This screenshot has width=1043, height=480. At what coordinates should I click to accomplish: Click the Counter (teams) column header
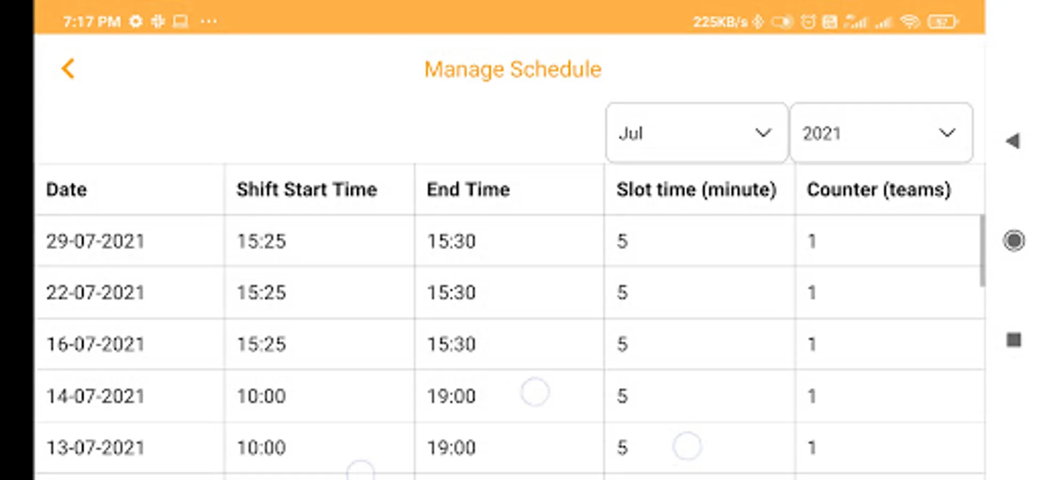tap(879, 189)
